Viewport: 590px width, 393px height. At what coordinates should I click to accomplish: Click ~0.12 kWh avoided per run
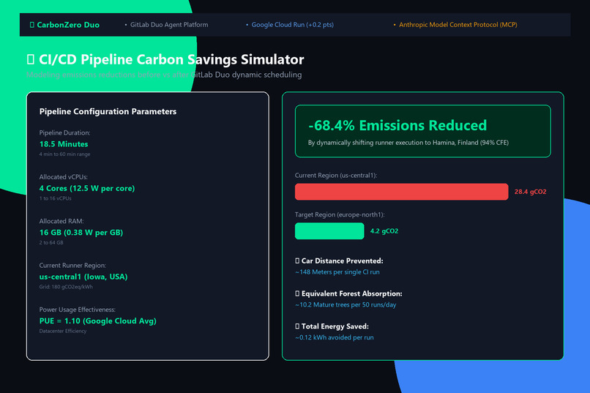[334, 337]
